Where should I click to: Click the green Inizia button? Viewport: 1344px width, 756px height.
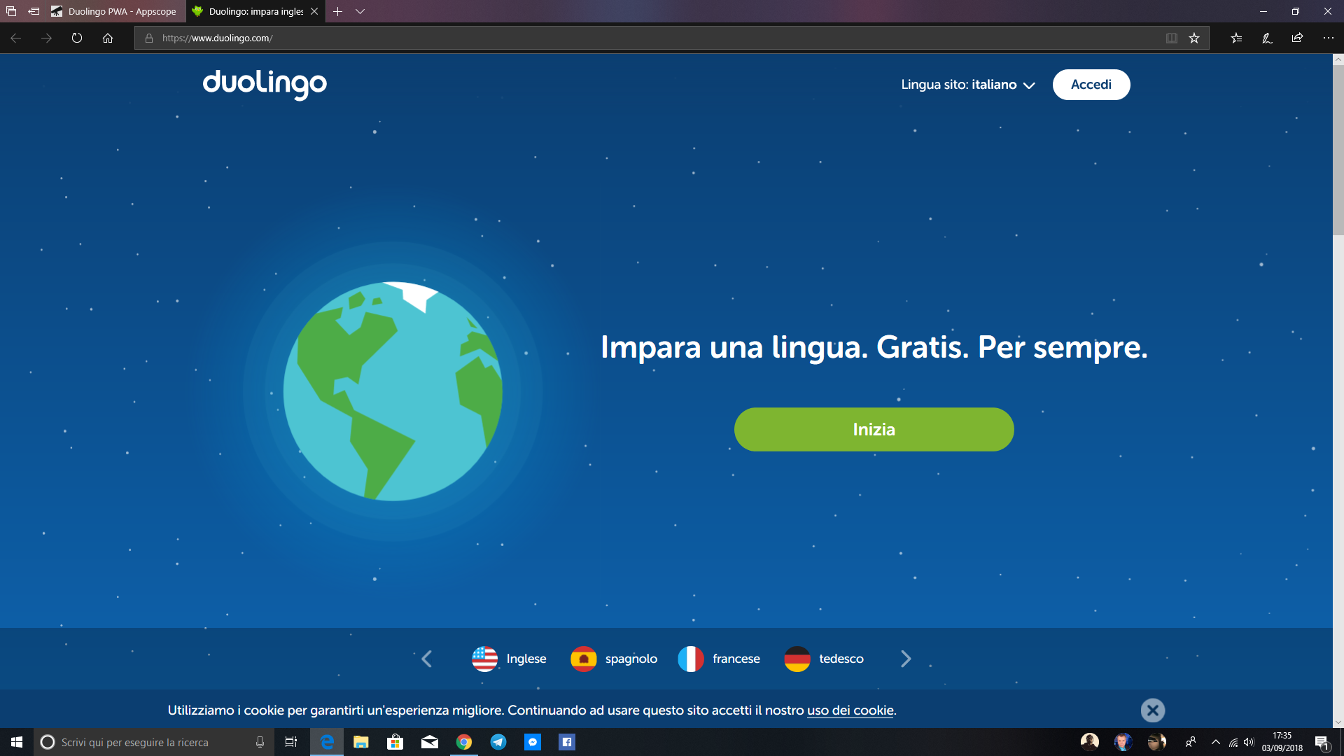[x=874, y=429]
